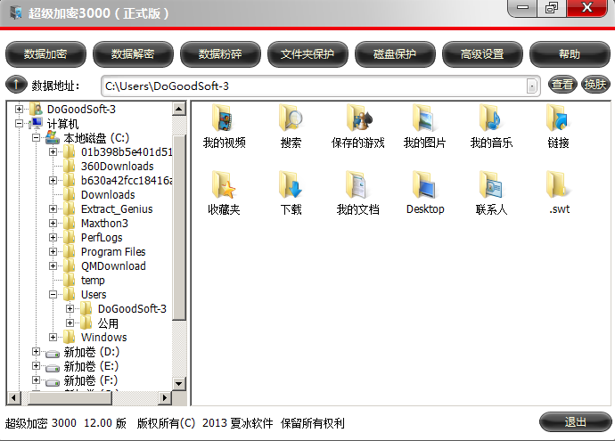
Task: Click tree vertical scrollbar up arrow
Action: pos(179,109)
